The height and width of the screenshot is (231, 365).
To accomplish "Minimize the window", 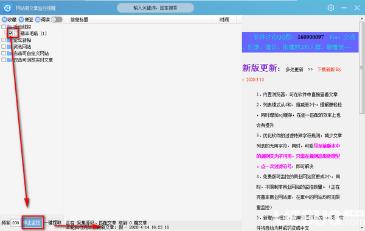I will pos(344,8).
